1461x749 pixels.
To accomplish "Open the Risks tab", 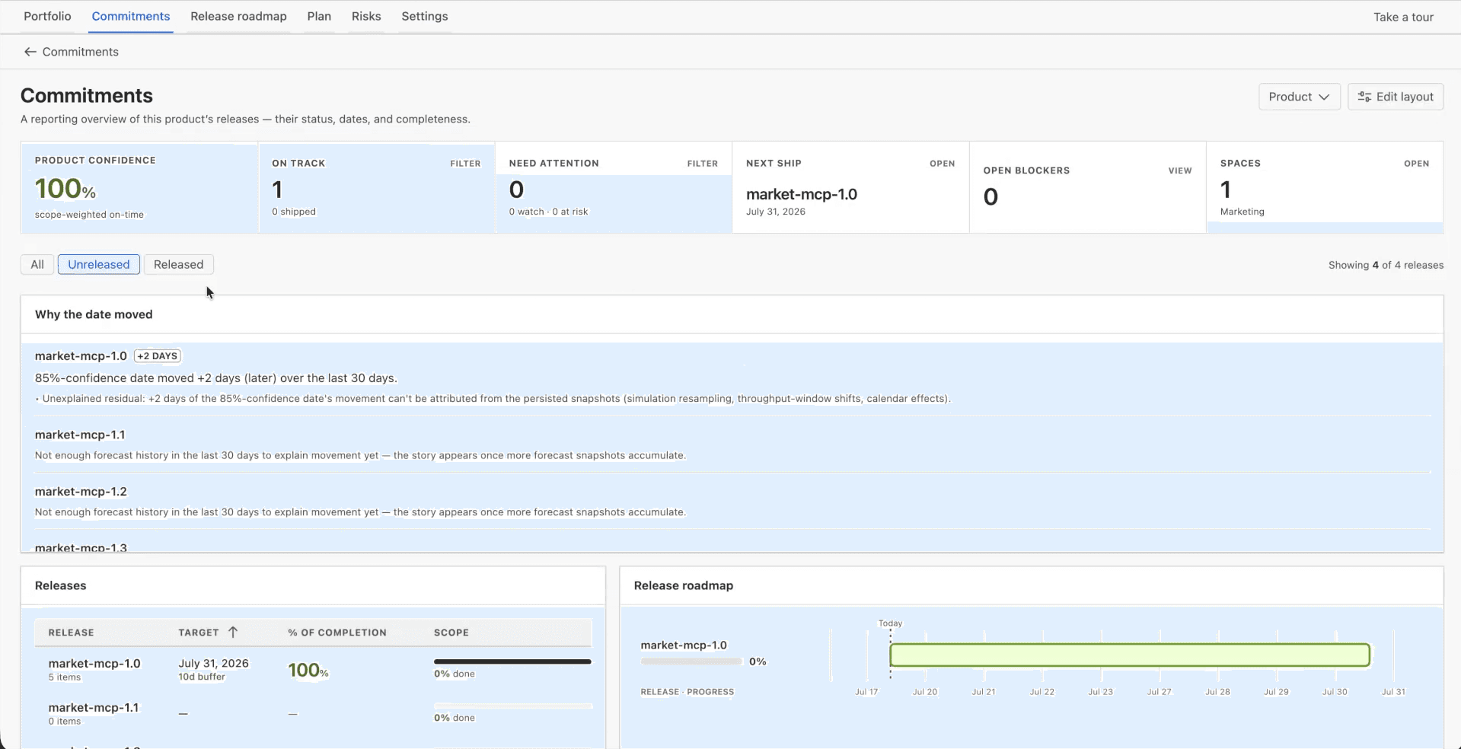I will click(366, 16).
